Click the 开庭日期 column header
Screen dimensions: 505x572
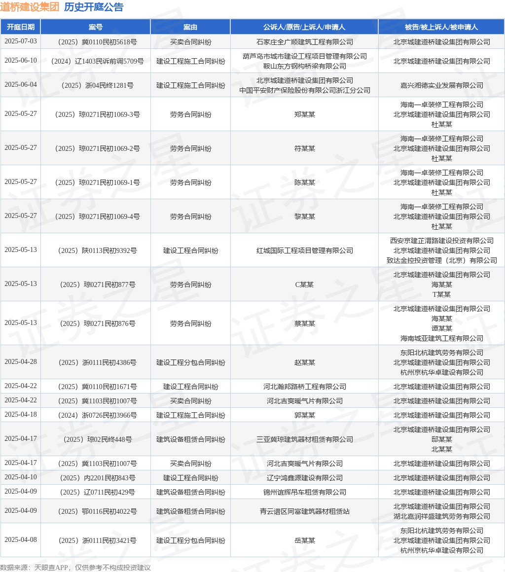(20, 27)
